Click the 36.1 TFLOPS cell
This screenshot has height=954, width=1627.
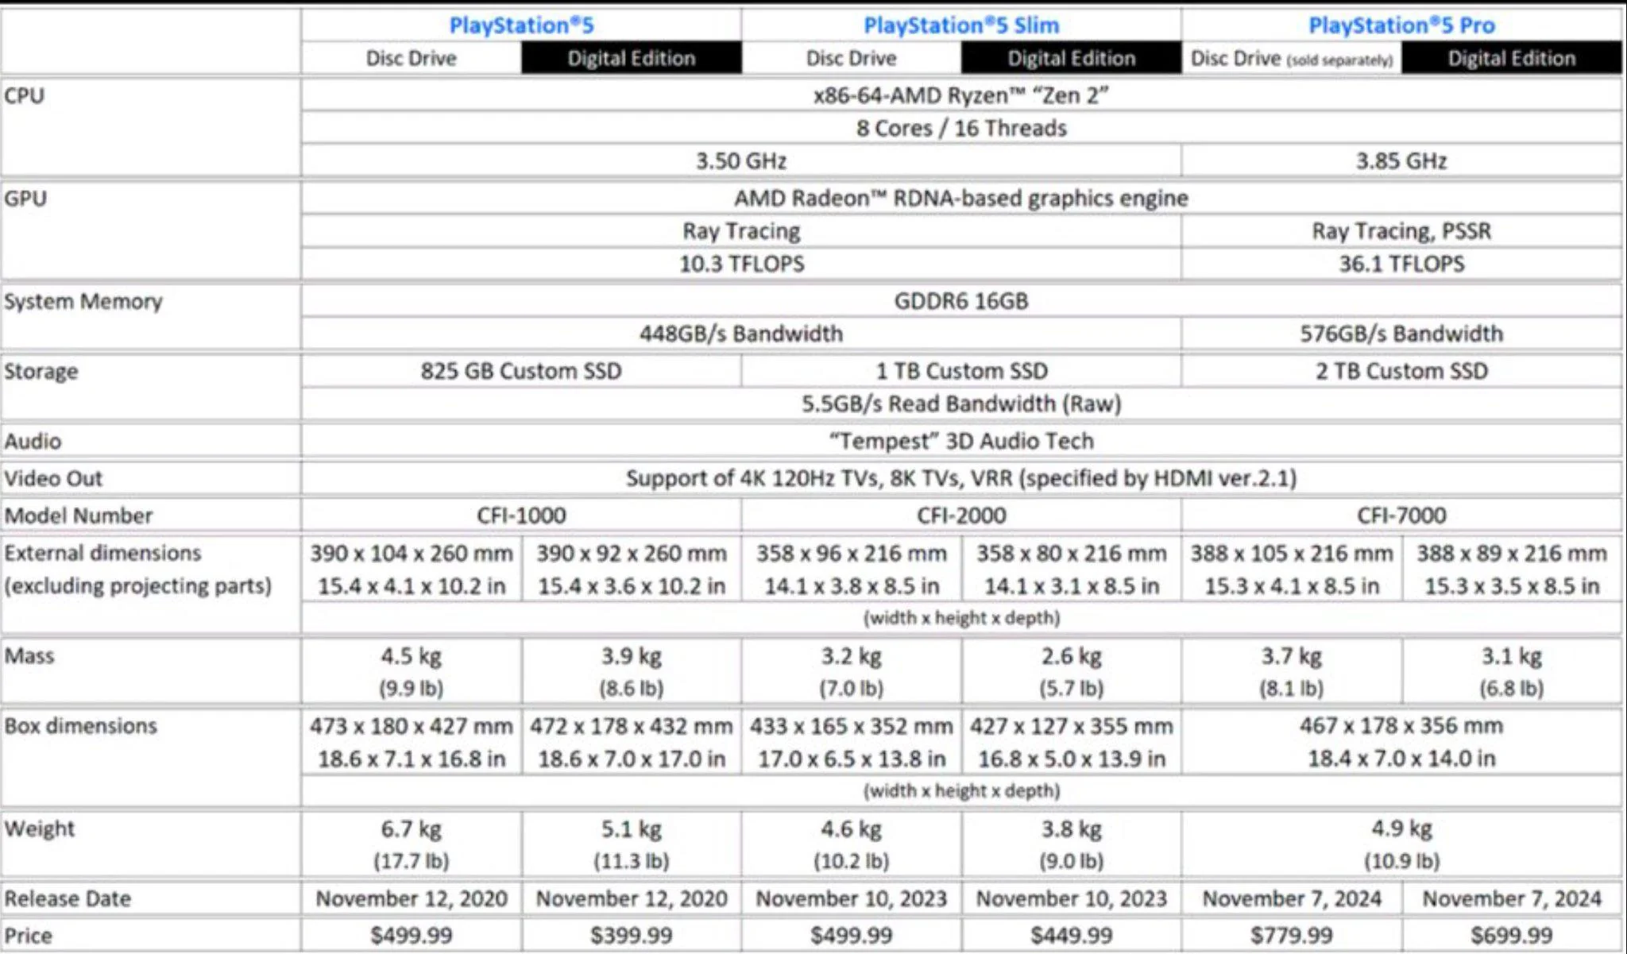point(1401,264)
